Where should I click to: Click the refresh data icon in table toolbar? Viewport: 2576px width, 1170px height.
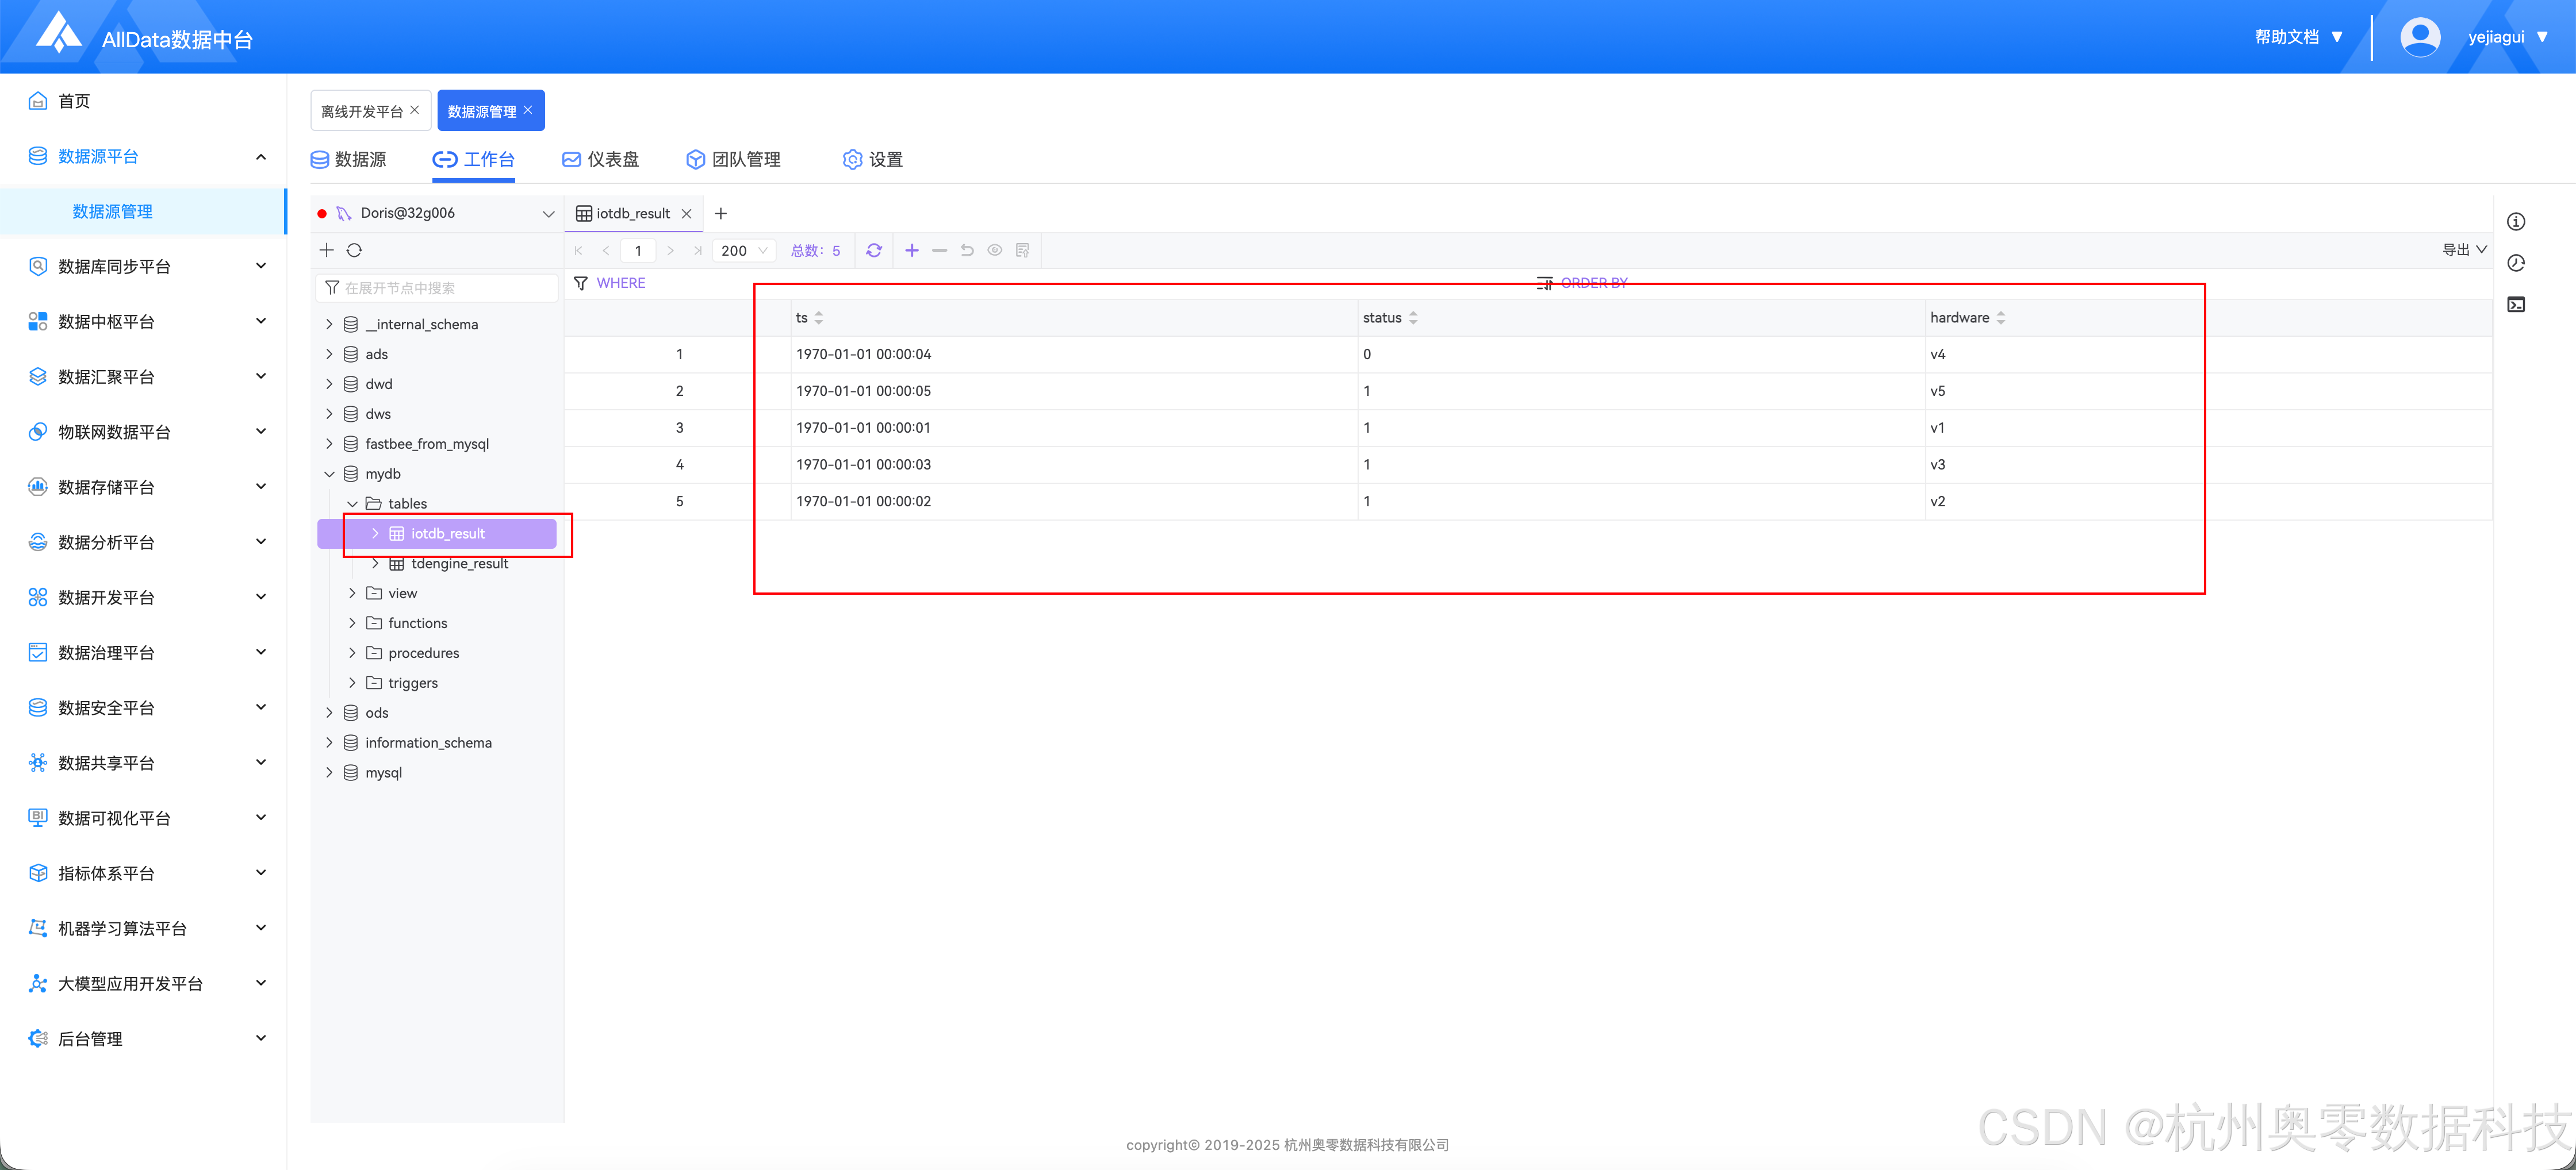tap(873, 251)
